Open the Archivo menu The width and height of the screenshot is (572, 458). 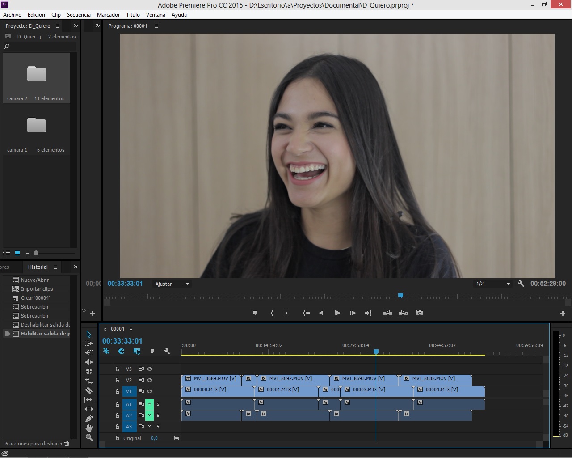12,15
